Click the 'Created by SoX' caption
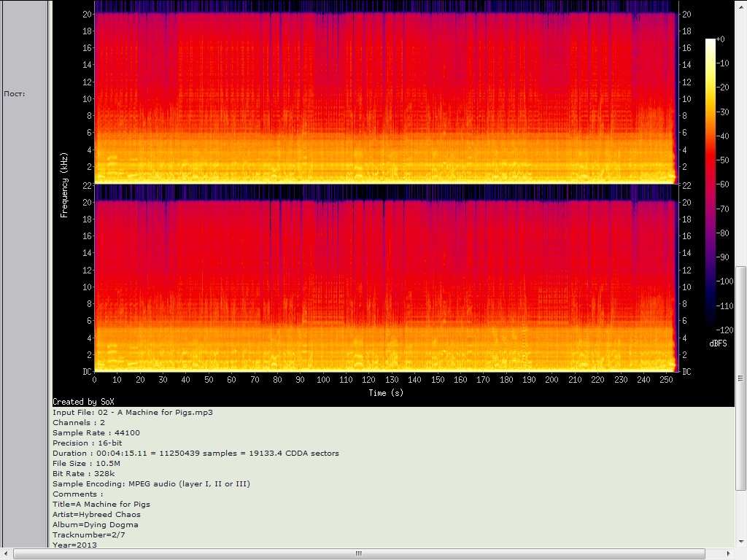747x560 pixels. (x=85, y=402)
